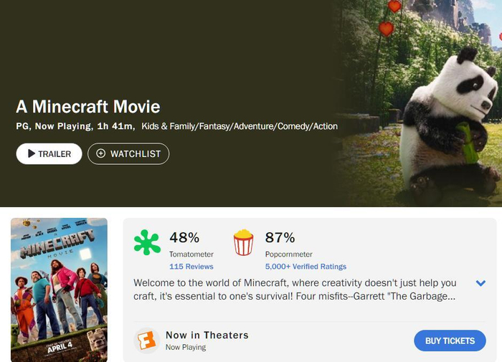Click the Minecraft Movie poster thumbnail
Image resolution: width=502 pixels, height=362 pixels.
(x=59, y=289)
